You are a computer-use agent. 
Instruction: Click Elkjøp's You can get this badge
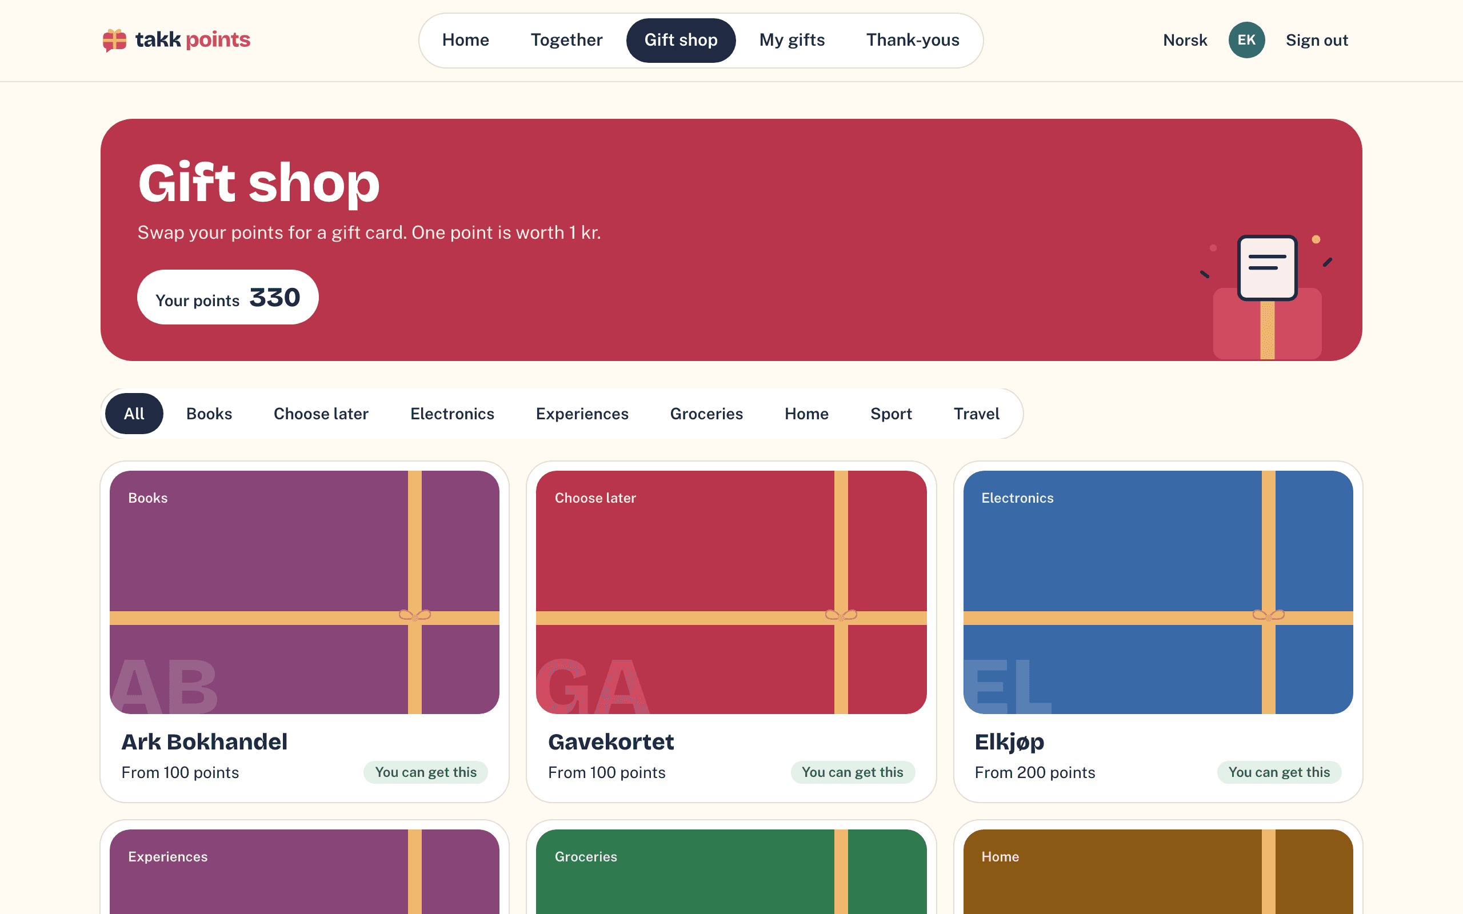pos(1278,772)
